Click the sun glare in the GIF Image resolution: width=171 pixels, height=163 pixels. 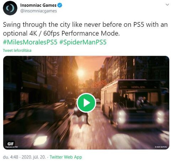81,73
